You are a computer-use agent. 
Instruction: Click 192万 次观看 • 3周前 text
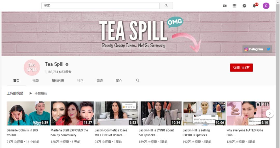point(197,142)
